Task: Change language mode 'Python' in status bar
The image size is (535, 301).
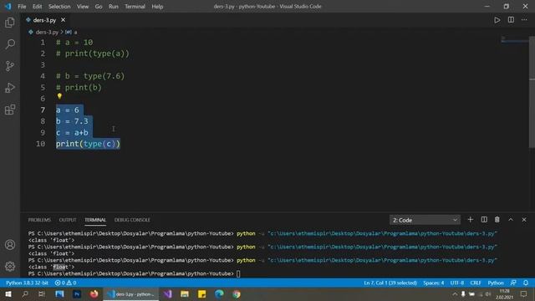Action: click(x=496, y=283)
